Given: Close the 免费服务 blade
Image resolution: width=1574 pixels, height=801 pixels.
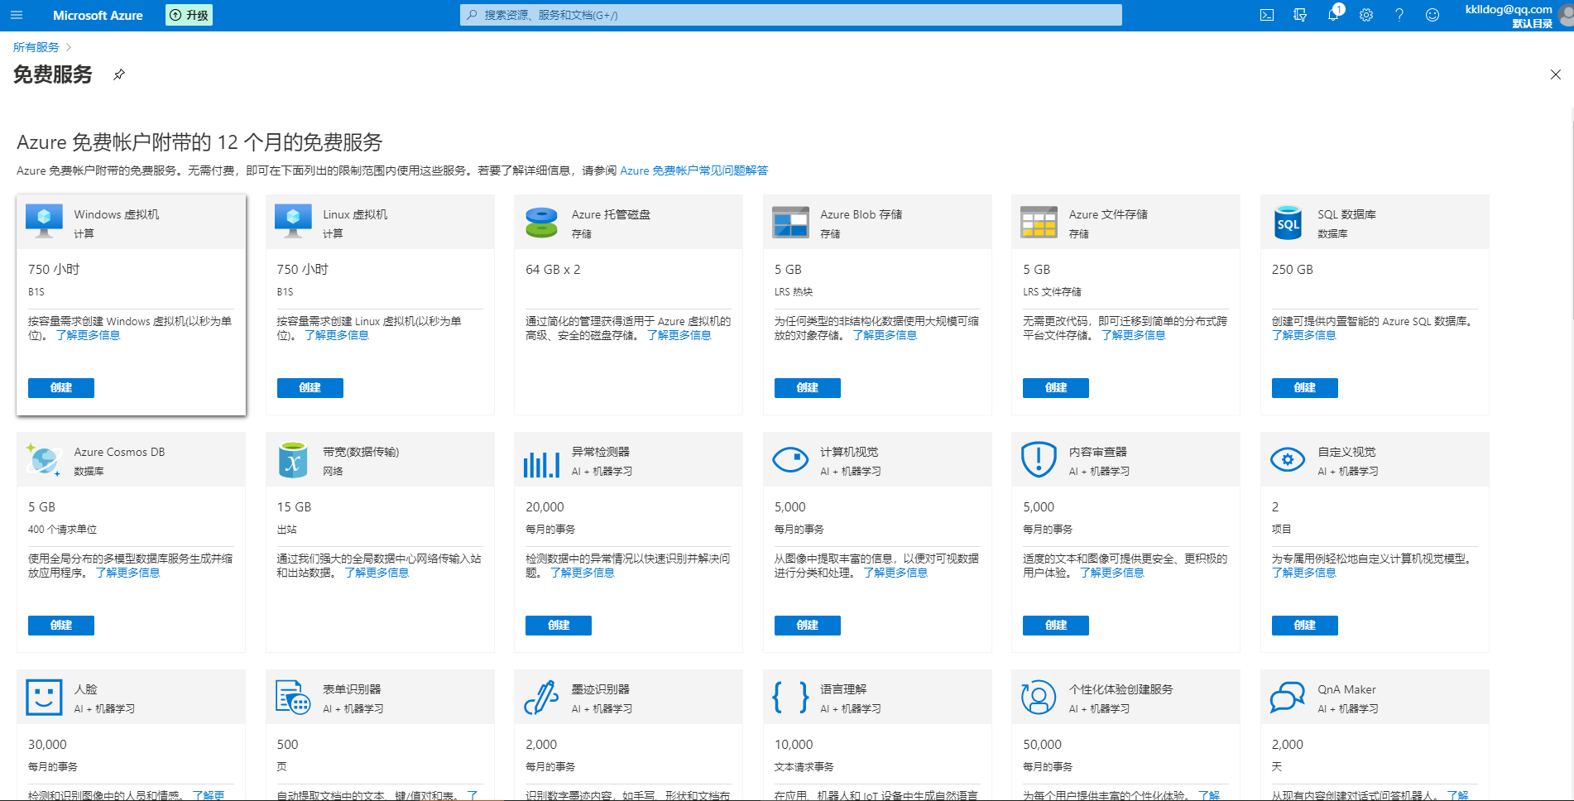Looking at the screenshot, I should (x=1556, y=74).
